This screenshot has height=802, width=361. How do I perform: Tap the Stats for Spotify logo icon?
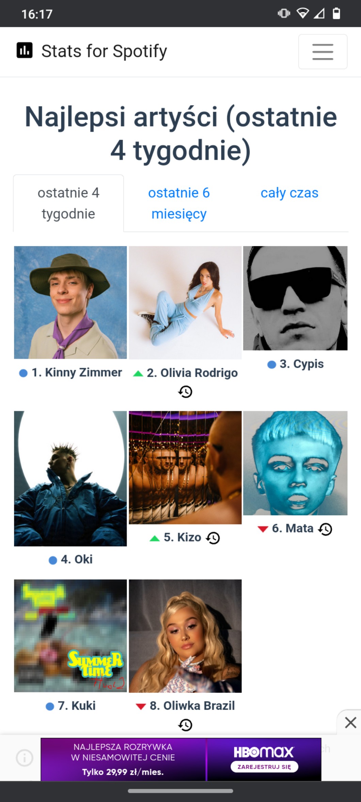[x=25, y=50]
